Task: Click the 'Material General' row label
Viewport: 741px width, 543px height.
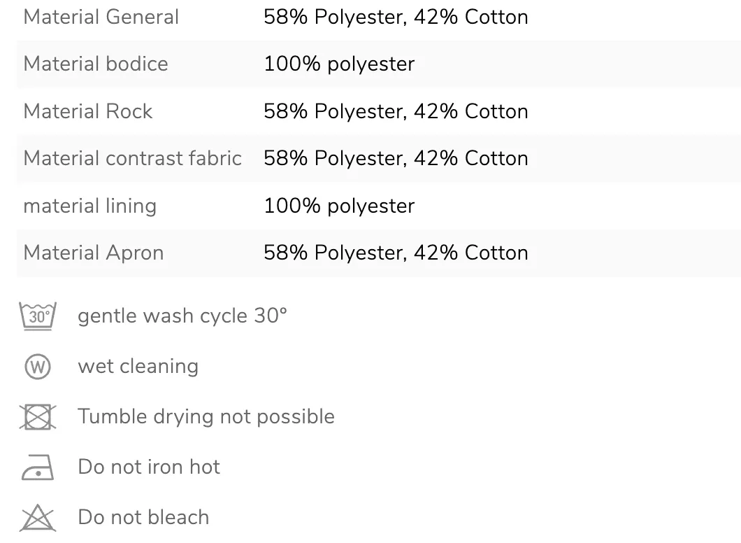Action: (101, 17)
